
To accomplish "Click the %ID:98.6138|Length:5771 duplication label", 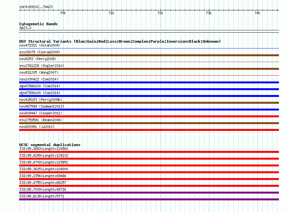I will click(x=42, y=196).
